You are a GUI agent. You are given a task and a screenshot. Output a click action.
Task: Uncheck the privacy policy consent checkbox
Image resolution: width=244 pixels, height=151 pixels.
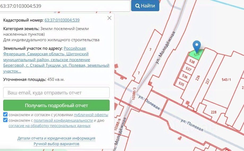coord(5,120)
